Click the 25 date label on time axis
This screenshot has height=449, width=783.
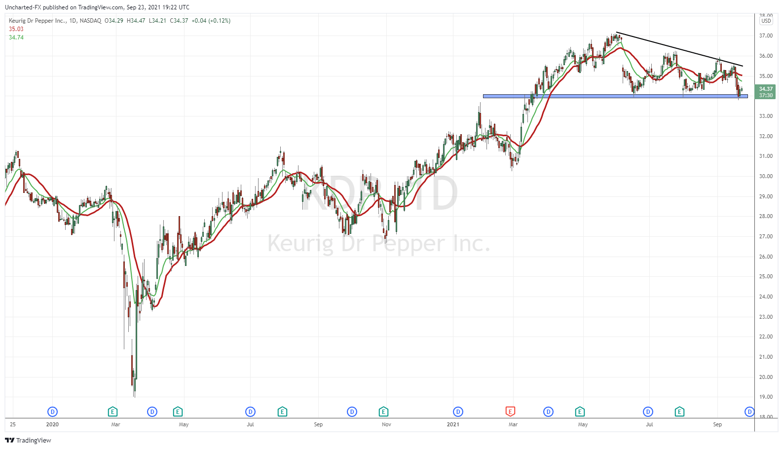[13, 424]
